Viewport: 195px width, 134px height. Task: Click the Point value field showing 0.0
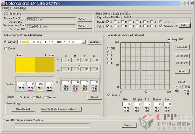point(186,87)
